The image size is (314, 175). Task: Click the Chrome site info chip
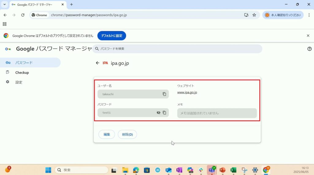coord(40,15)
